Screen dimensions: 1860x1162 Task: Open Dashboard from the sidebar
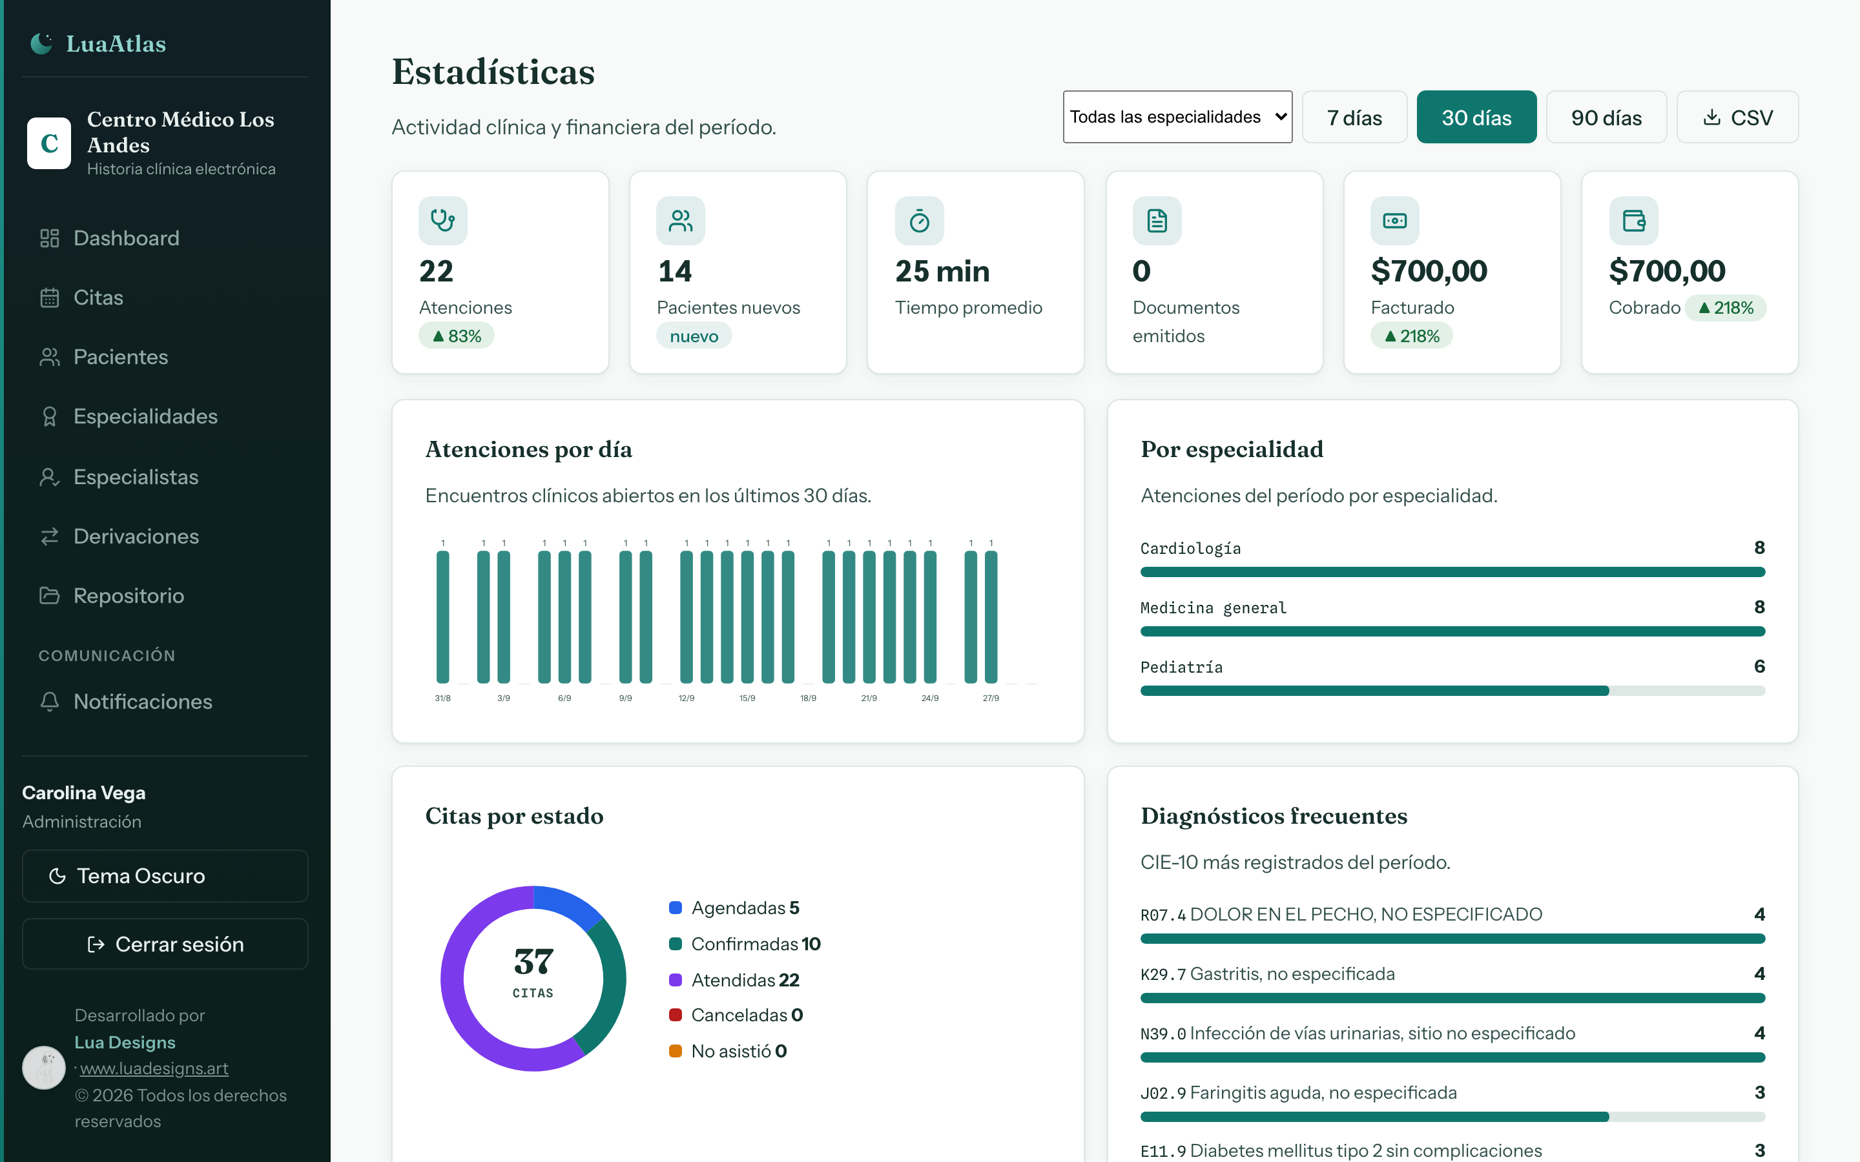pos(165,238)
